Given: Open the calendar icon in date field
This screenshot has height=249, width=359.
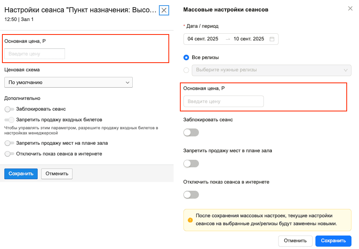Looking at the screenshot, I should pos(272,39).
